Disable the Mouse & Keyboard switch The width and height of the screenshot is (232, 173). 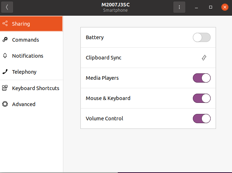click(x=201, y=98)
